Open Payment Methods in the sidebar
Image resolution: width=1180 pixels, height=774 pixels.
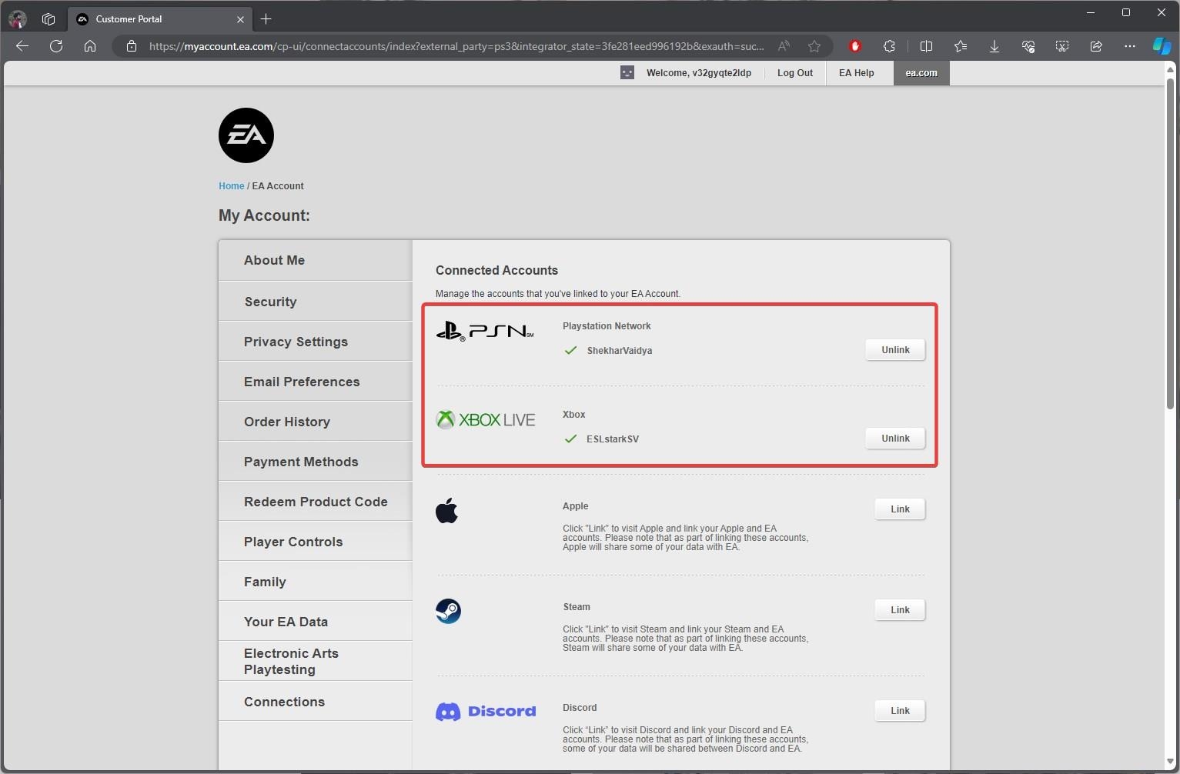301,462
